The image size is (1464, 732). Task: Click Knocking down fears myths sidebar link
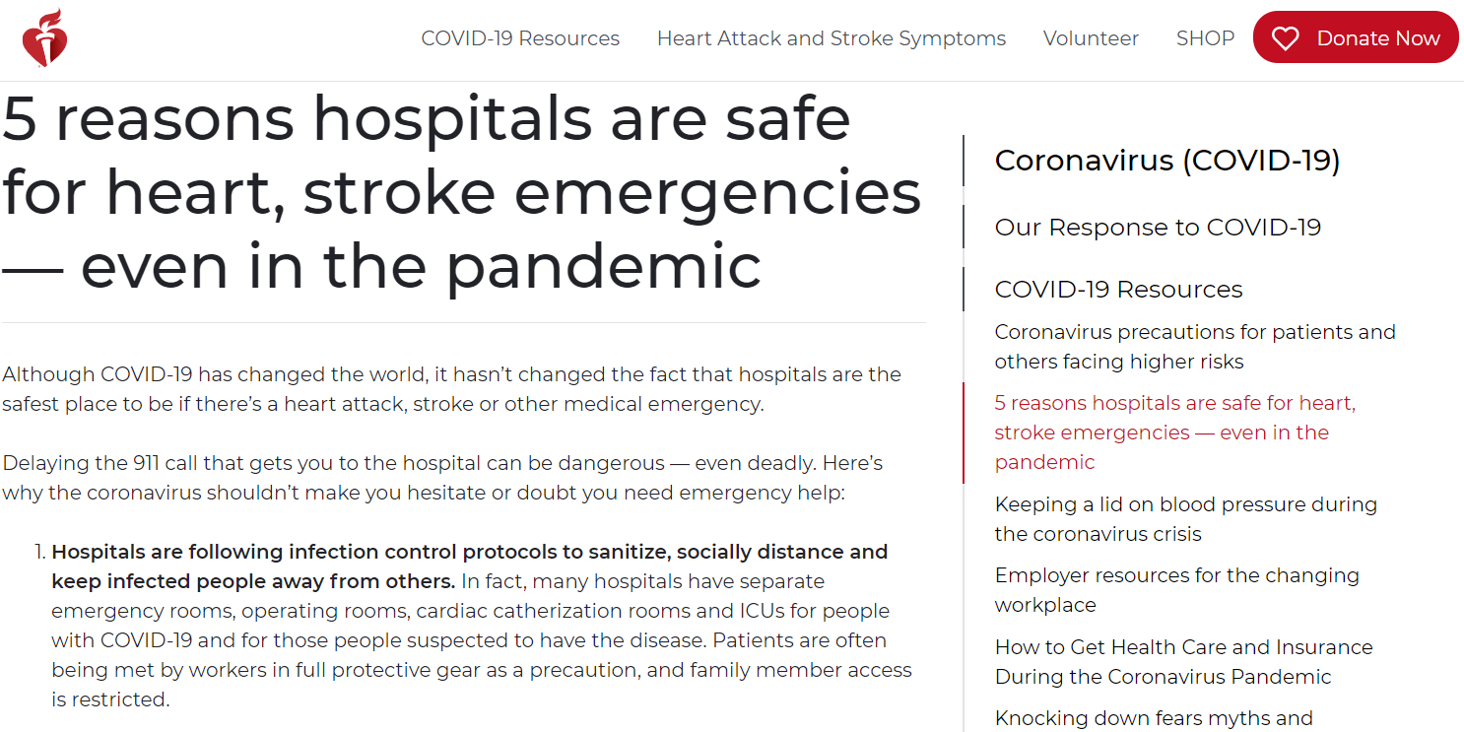pyautogui.click(x=1153, y=718)
